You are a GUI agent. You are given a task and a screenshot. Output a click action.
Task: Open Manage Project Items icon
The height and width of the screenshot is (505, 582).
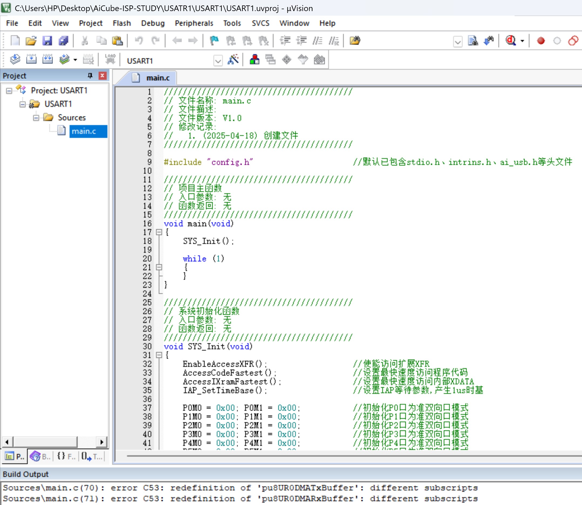254,59
